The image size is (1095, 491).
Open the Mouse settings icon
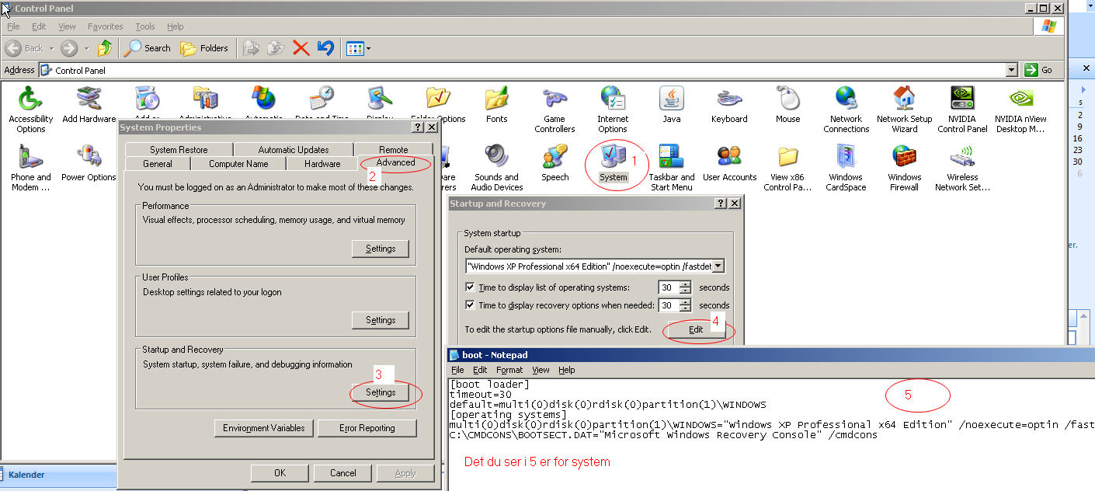(x=787, y=105)
